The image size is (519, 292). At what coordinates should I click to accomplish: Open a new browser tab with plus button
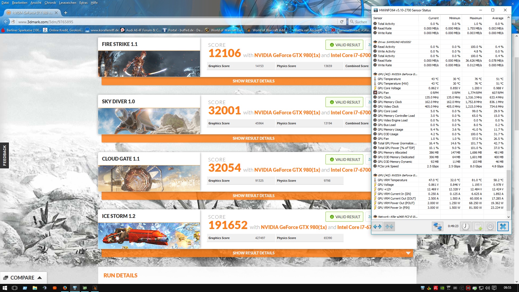pos(66,13)
